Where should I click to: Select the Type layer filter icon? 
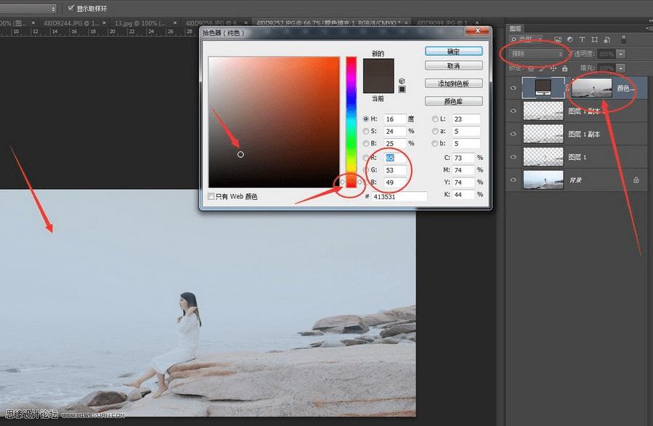pos(582,39)
